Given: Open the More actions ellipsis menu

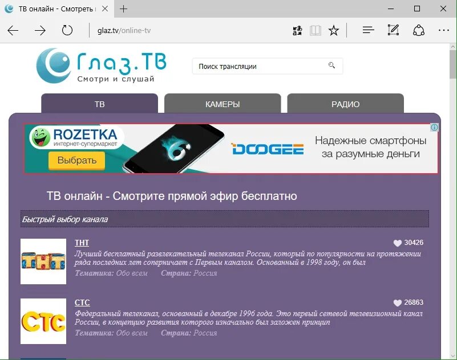Looking at the screenshot, I should [x=444, y=30].
